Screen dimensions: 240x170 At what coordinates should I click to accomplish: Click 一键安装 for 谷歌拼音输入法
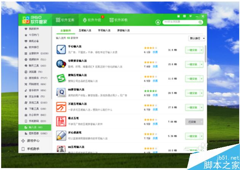tap(192, 64)
